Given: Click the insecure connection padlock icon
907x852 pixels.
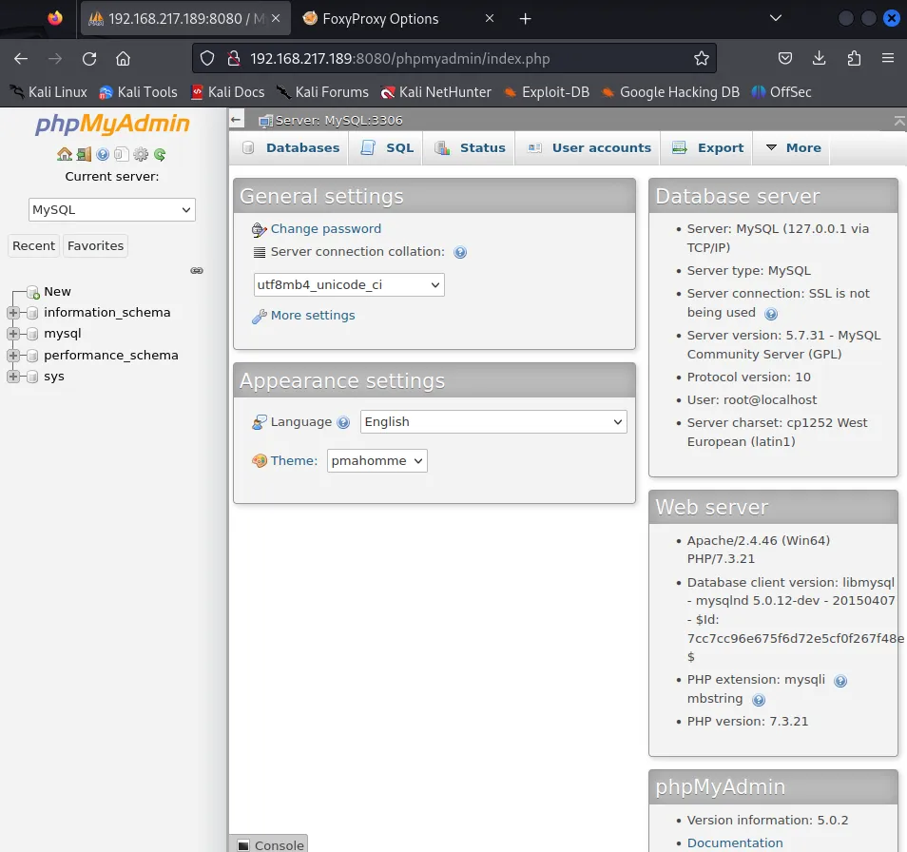Looking at the screenshot, I should [234, 58].
